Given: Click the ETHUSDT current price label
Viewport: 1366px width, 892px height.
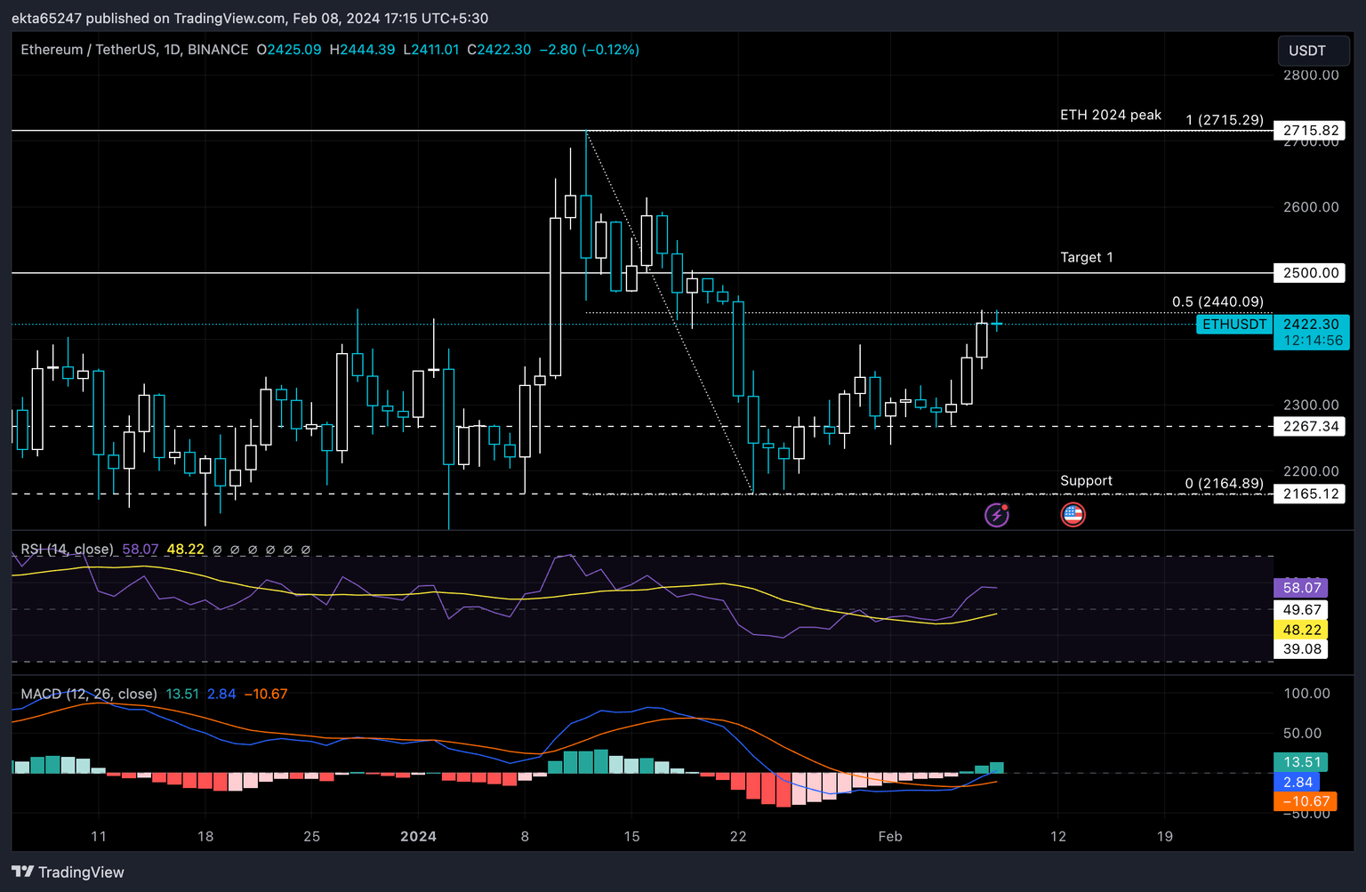Looking at the screenshot, I should [x=1233, y=325].
